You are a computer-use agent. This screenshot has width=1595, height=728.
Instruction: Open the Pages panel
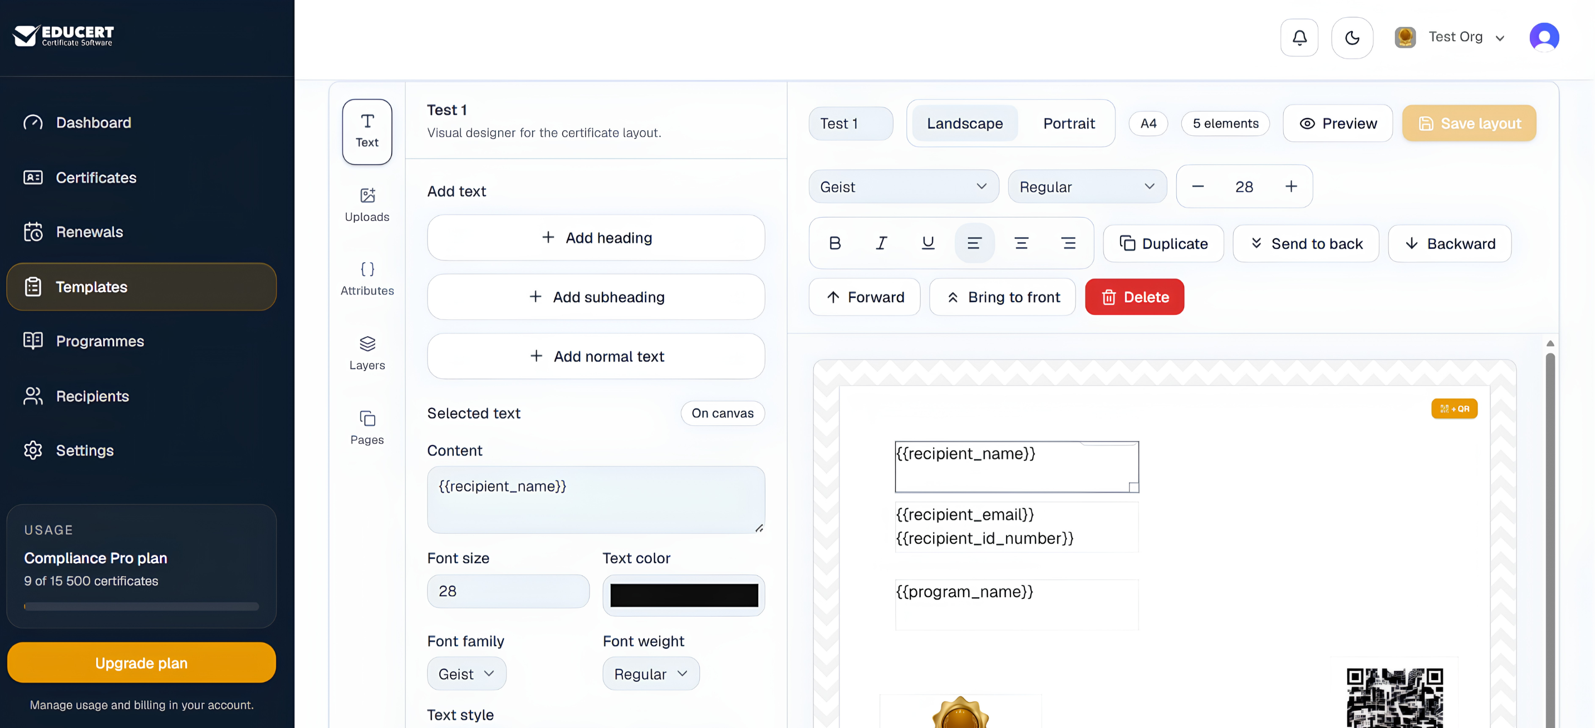pos(367,428)
